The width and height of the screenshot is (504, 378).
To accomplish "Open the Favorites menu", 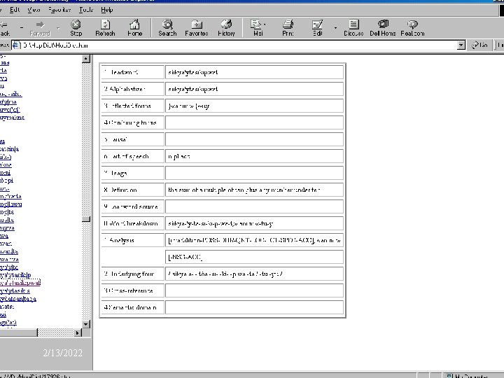I will pyautogui.click(x=59, y=10).
